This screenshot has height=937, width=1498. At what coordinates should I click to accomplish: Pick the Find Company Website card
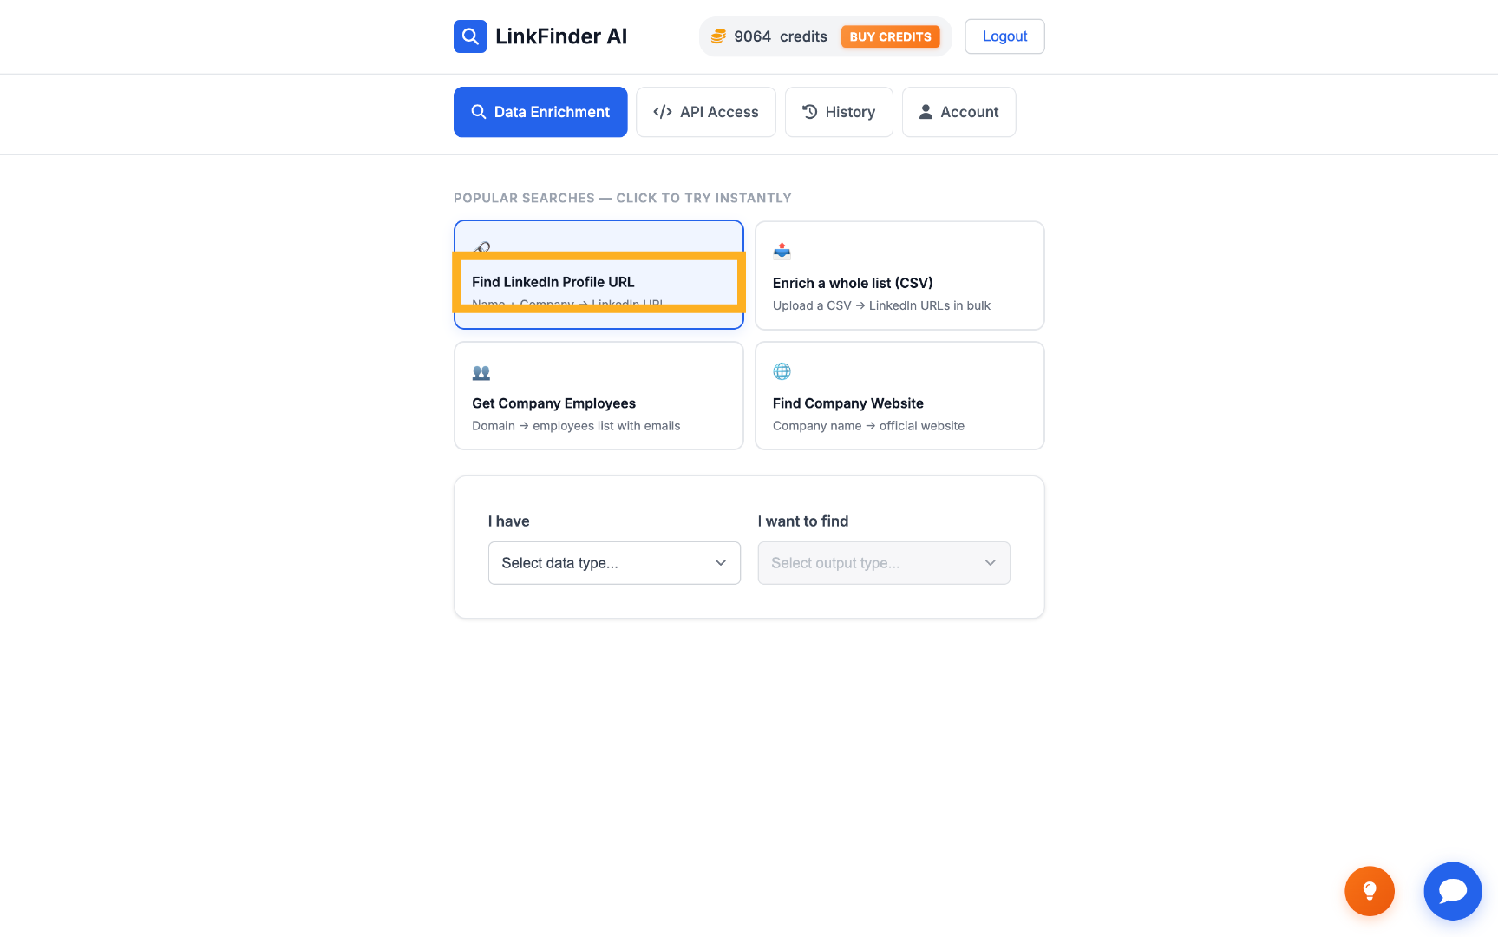899,396
